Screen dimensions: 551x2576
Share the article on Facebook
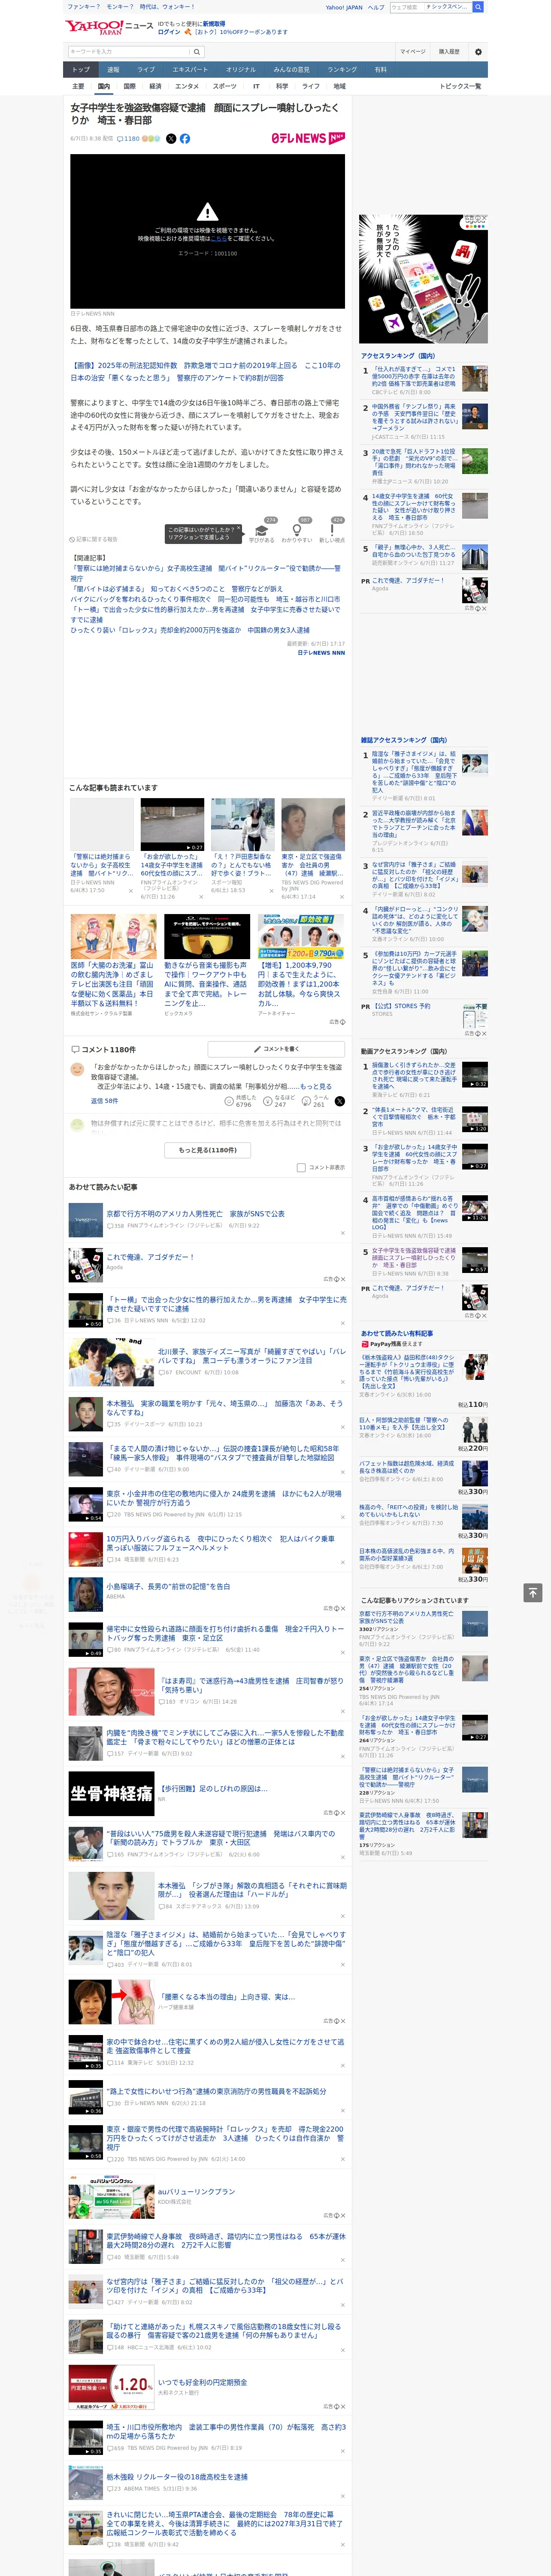185,139
